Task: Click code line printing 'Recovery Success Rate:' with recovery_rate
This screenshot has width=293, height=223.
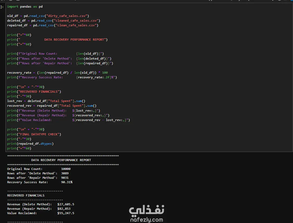Action: click(62, 77)
